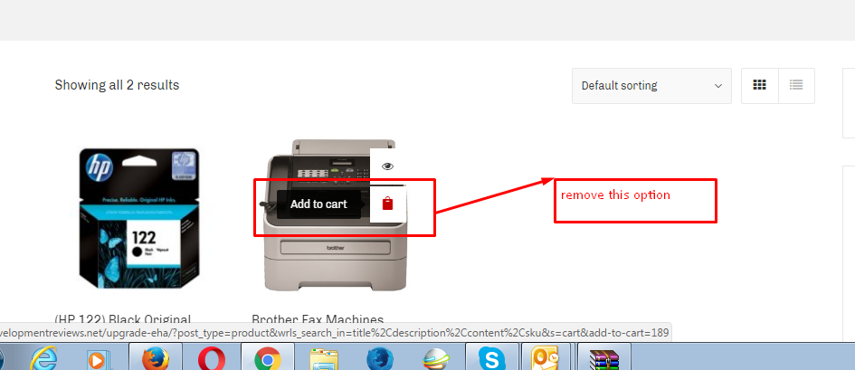Image resolution: width=855 pixels, height=370 pixels.
Task: Open Windows Media Player from the taskbar
Action: pos(97,359)
